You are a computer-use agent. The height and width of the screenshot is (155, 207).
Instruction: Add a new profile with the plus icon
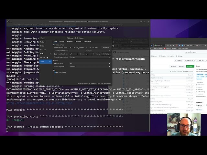tap(50, 54)
